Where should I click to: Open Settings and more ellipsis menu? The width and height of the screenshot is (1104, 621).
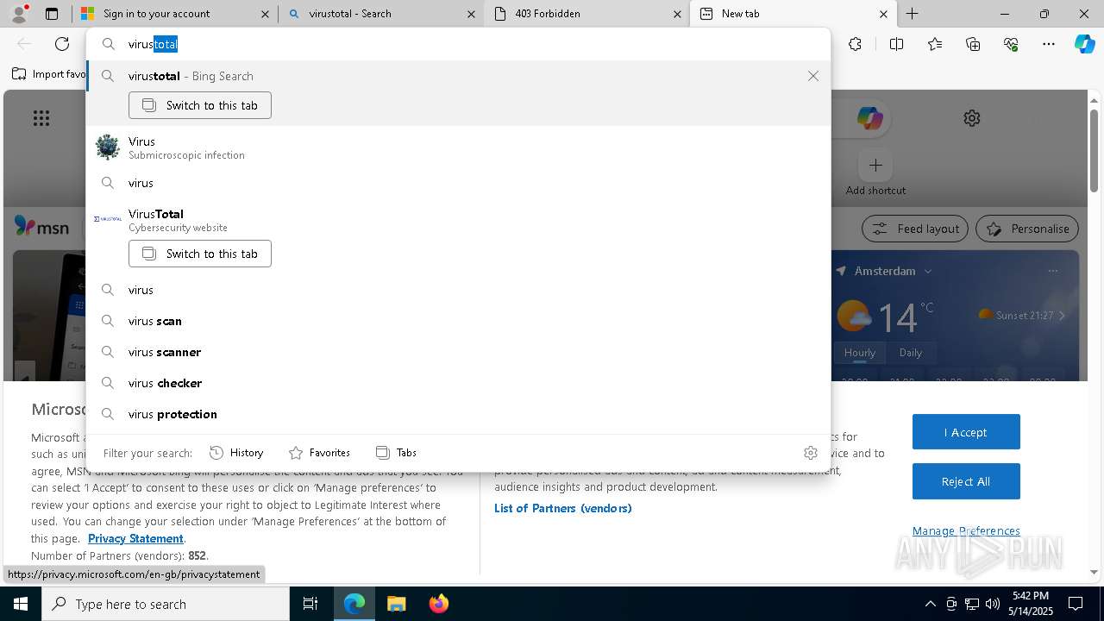(1049, 44)
